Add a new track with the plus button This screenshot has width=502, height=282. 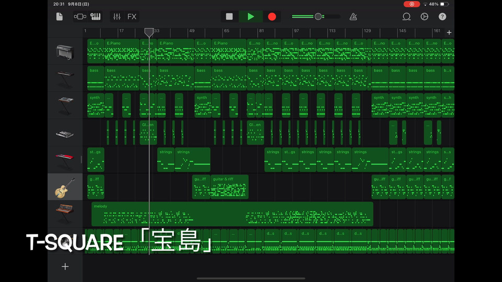65,266
